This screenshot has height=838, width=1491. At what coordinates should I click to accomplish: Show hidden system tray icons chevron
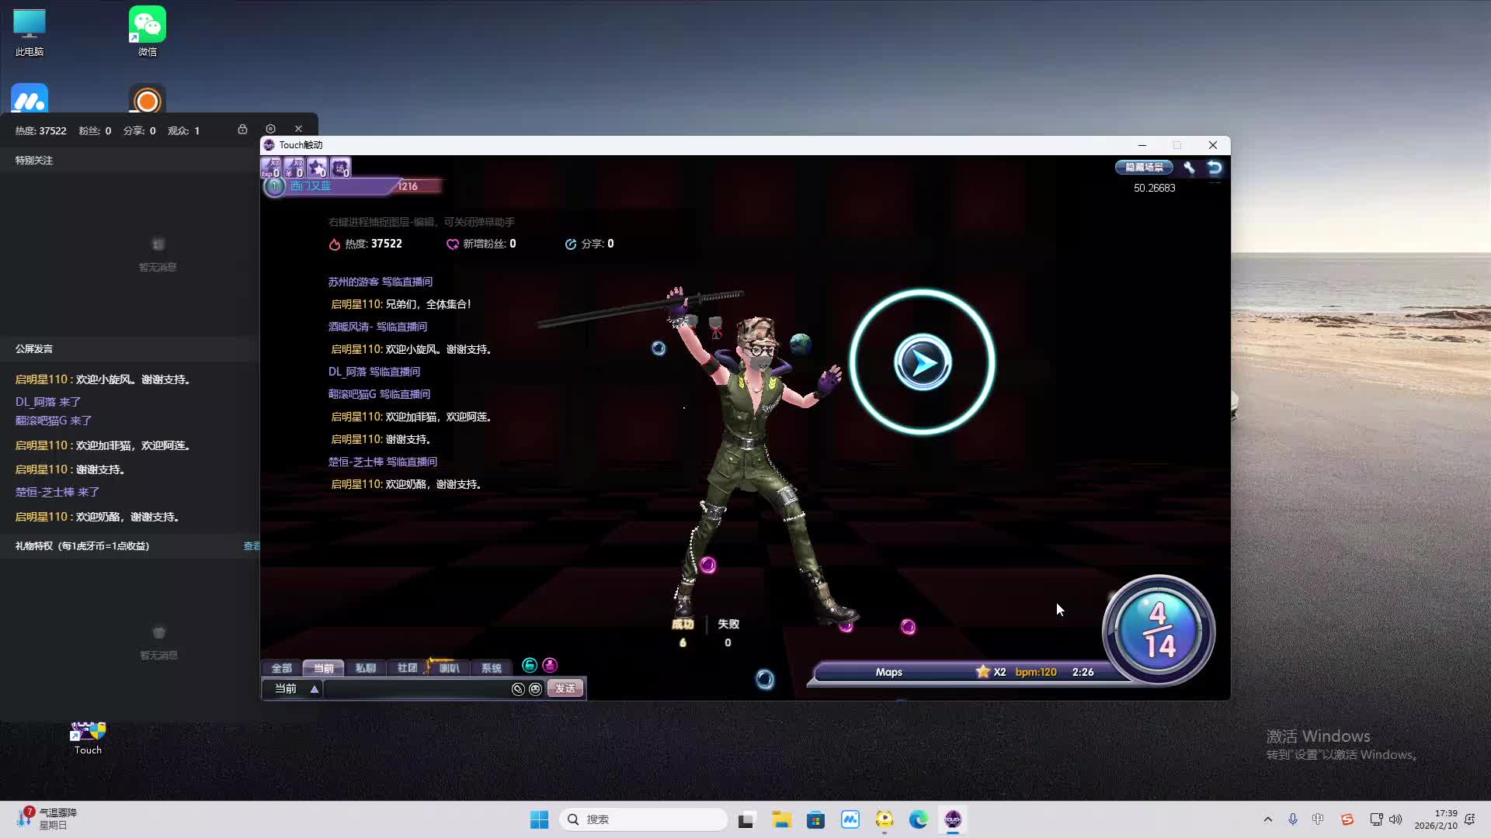[x=1267, y=819]
